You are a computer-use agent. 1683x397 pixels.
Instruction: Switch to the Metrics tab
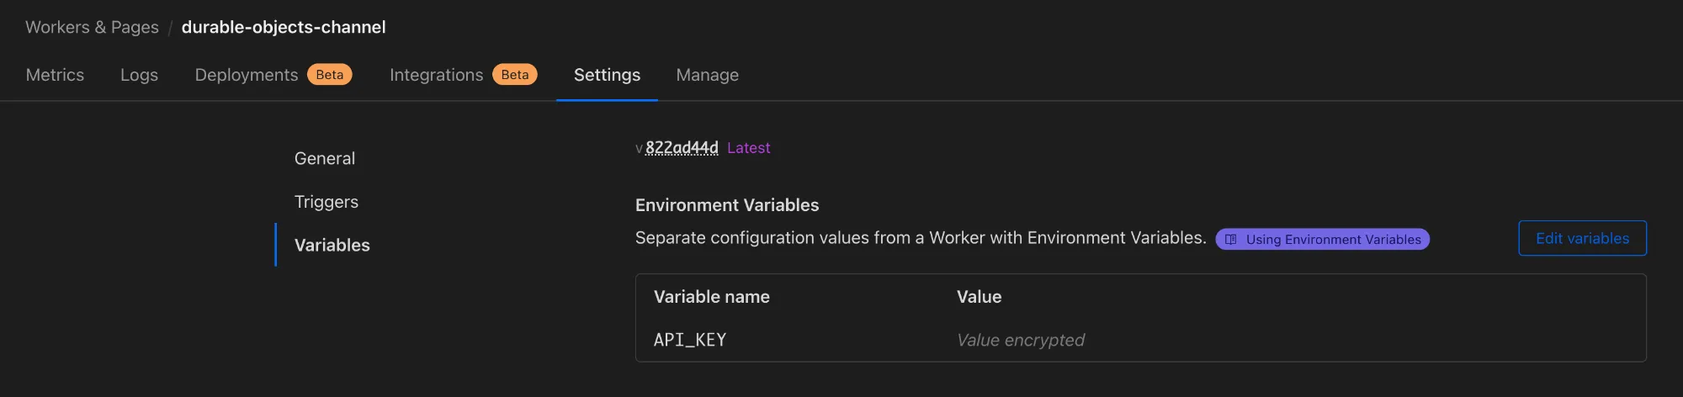(x=55, y=75)
